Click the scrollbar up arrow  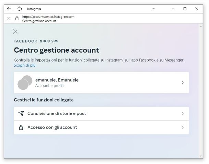[201, 26]
